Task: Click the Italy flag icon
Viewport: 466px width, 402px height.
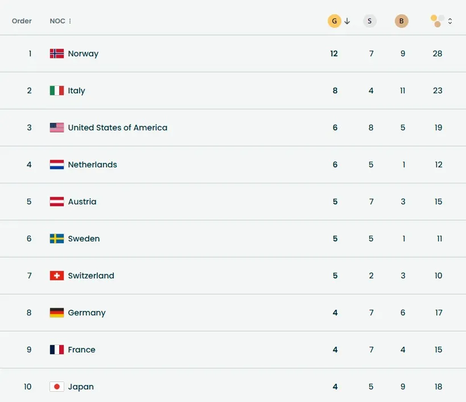Action: (x=57, y=91)
